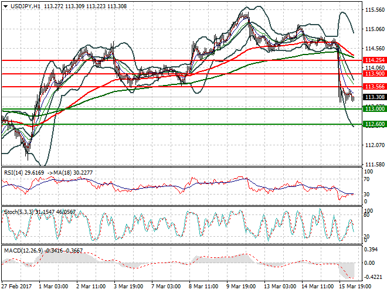Select the 7 Mar 03:00 time label

(166, 287)
